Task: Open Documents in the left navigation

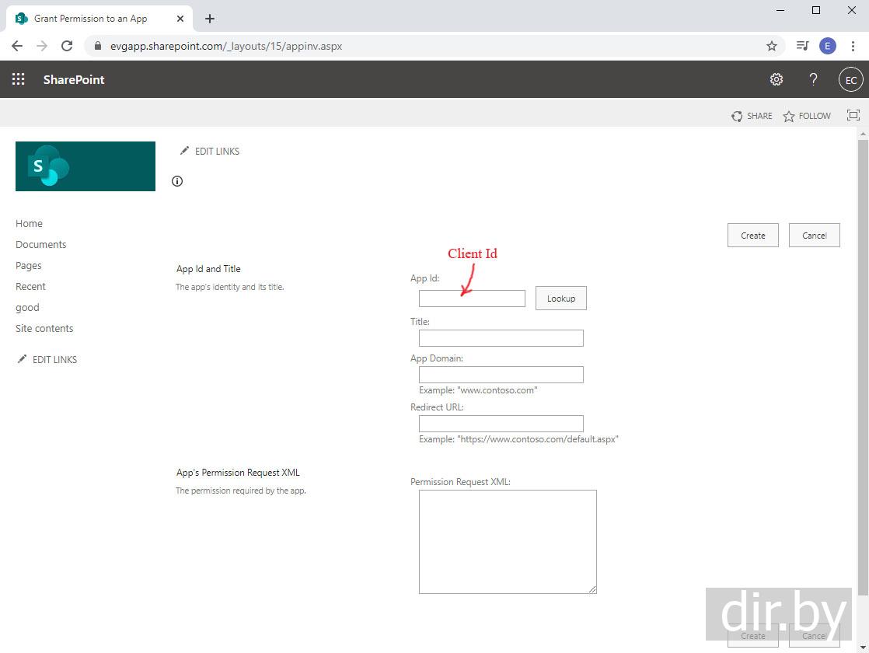Action: [41, 244]
